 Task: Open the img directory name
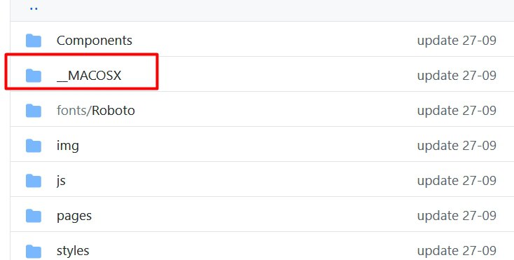pyautogui.click(x=68, y=146)
